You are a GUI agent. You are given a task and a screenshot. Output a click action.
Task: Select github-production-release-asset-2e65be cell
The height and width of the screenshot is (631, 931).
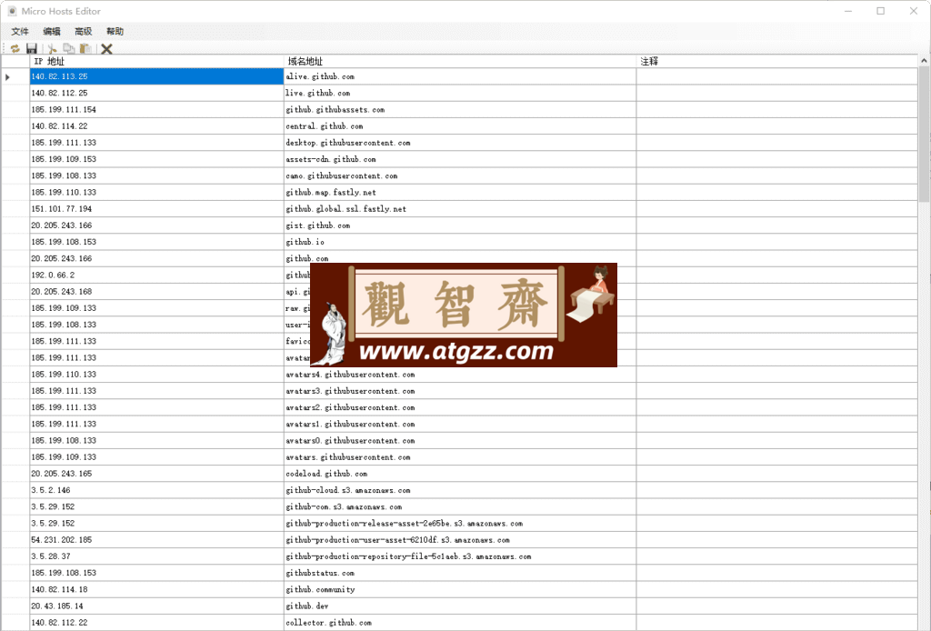point(460,524)
